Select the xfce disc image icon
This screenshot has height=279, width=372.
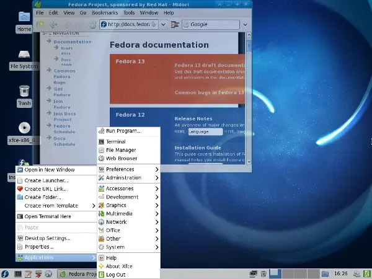click(24, 128)
